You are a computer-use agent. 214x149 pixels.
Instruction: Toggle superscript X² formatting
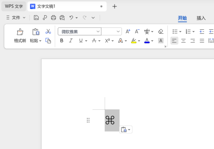click(108, 41)
